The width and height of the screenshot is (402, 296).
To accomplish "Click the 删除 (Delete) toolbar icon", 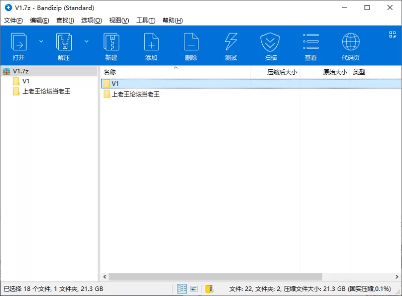I will coord(191,46).
